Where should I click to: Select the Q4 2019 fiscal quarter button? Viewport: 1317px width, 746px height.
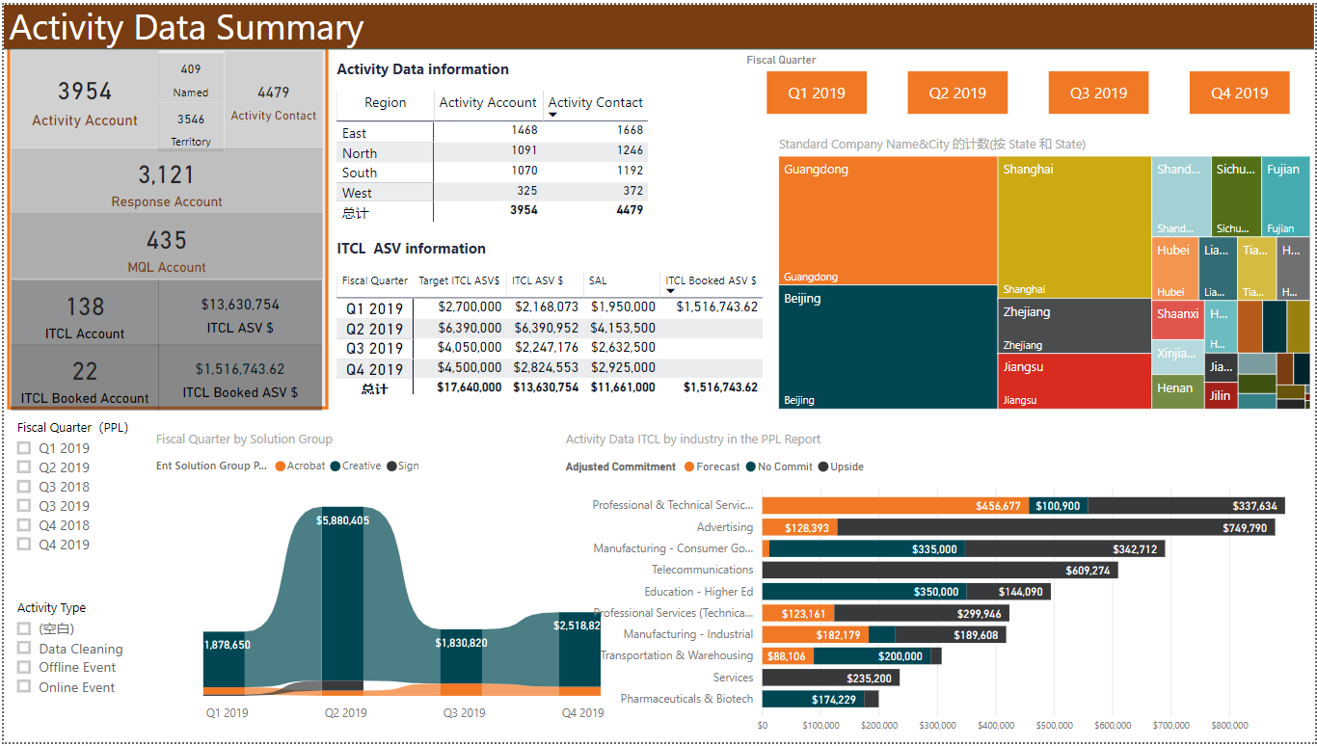pyautogui.click(x=1240, y=93)
